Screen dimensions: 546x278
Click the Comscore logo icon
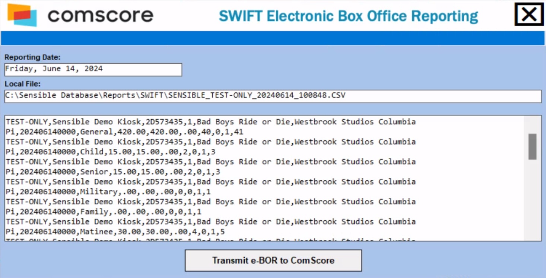[x=22, y=15]
